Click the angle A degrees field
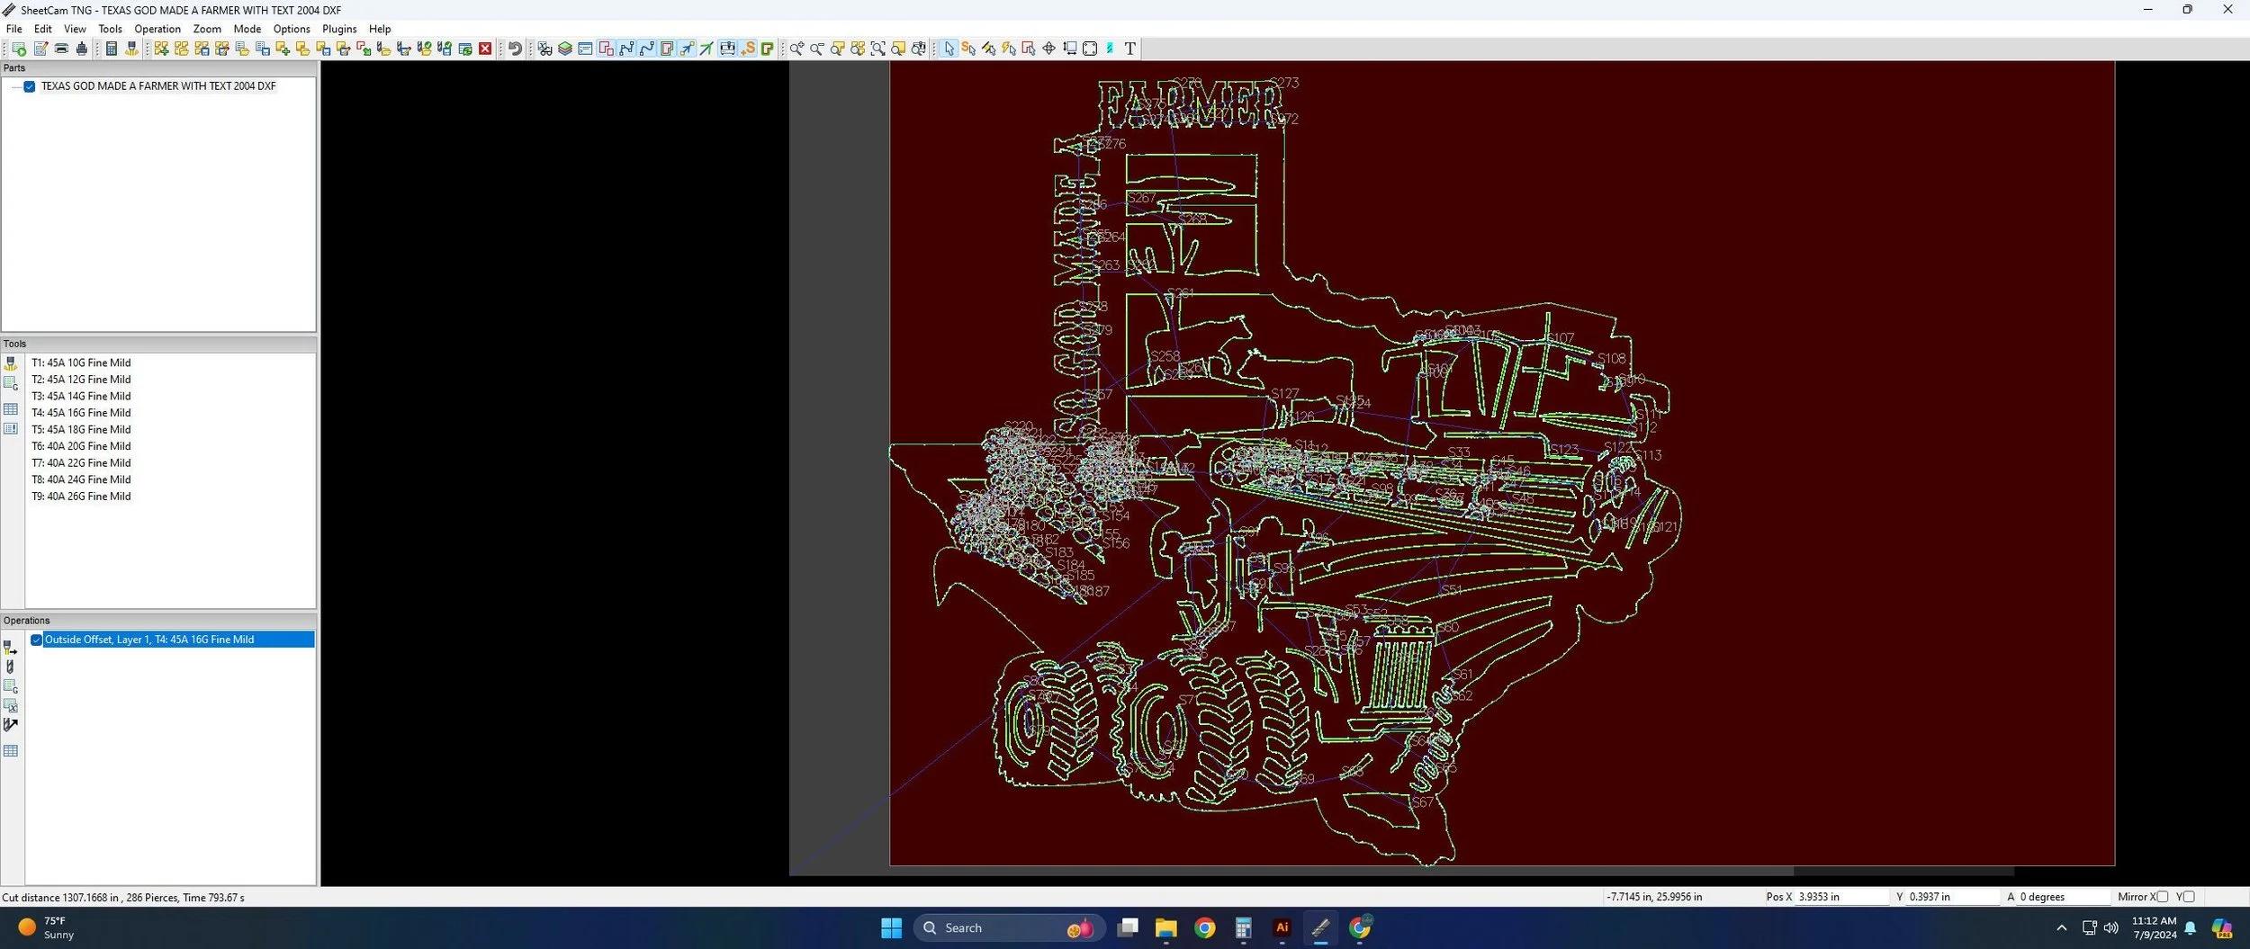Screen dimensions: 2250x949 coord(2064,897)
